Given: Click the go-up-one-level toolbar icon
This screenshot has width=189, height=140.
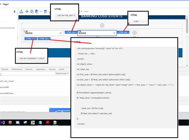Looking at the screenshot, I should click(x=21, y=11).
